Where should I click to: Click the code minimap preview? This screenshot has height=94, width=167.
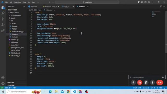[x=156, y=14]
